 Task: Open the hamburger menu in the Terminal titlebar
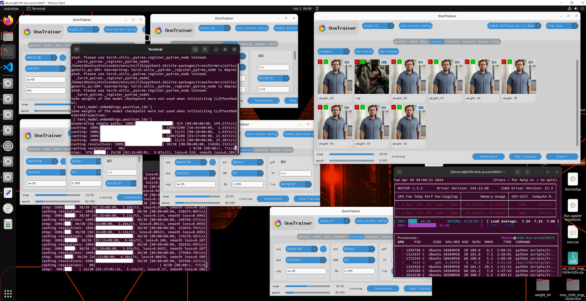coord(205,49)
